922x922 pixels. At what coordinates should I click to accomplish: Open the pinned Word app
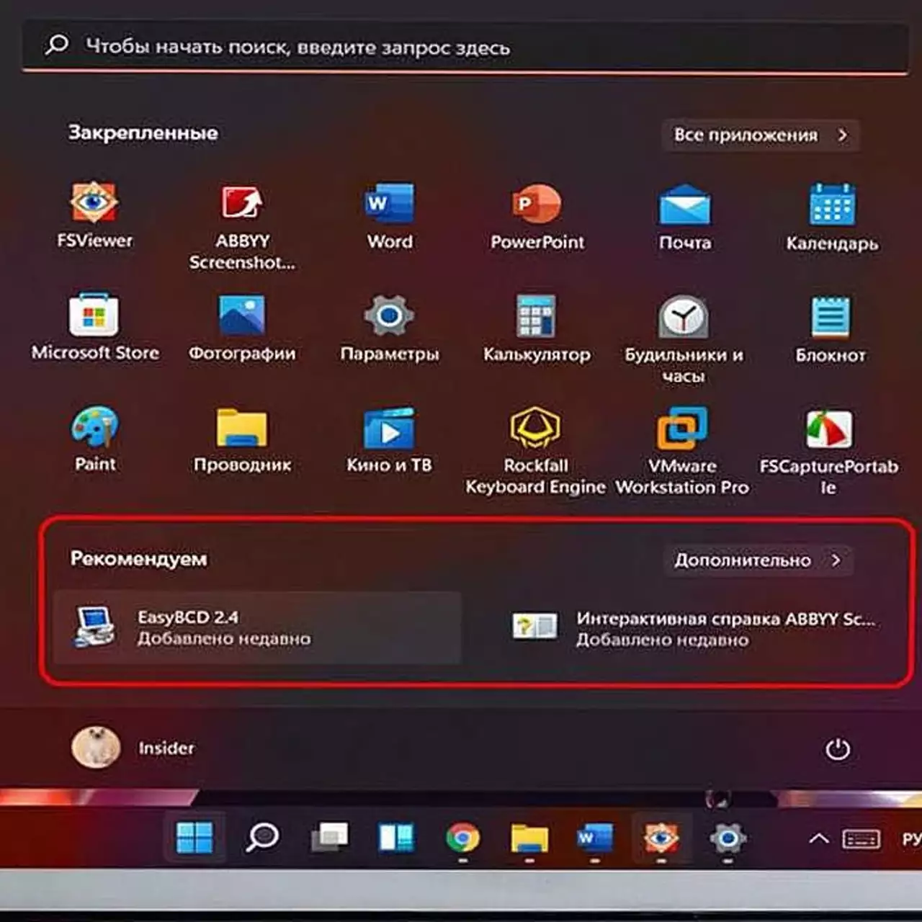390,216
